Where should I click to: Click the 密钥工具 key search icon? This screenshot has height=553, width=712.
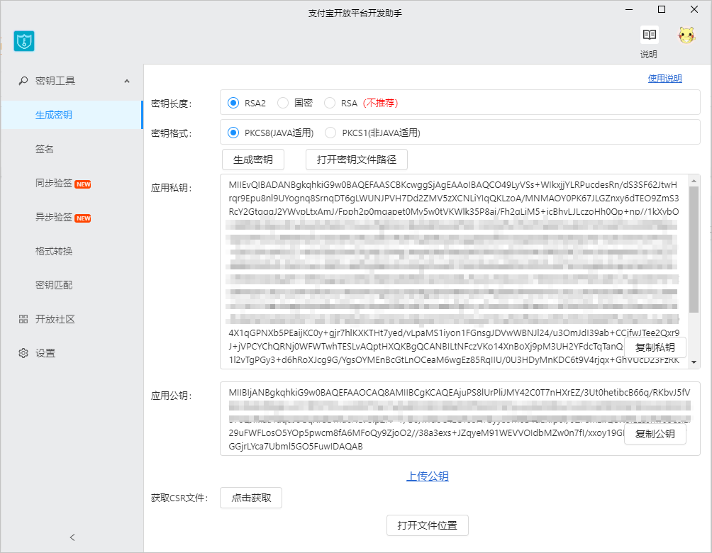coord(23,81)
